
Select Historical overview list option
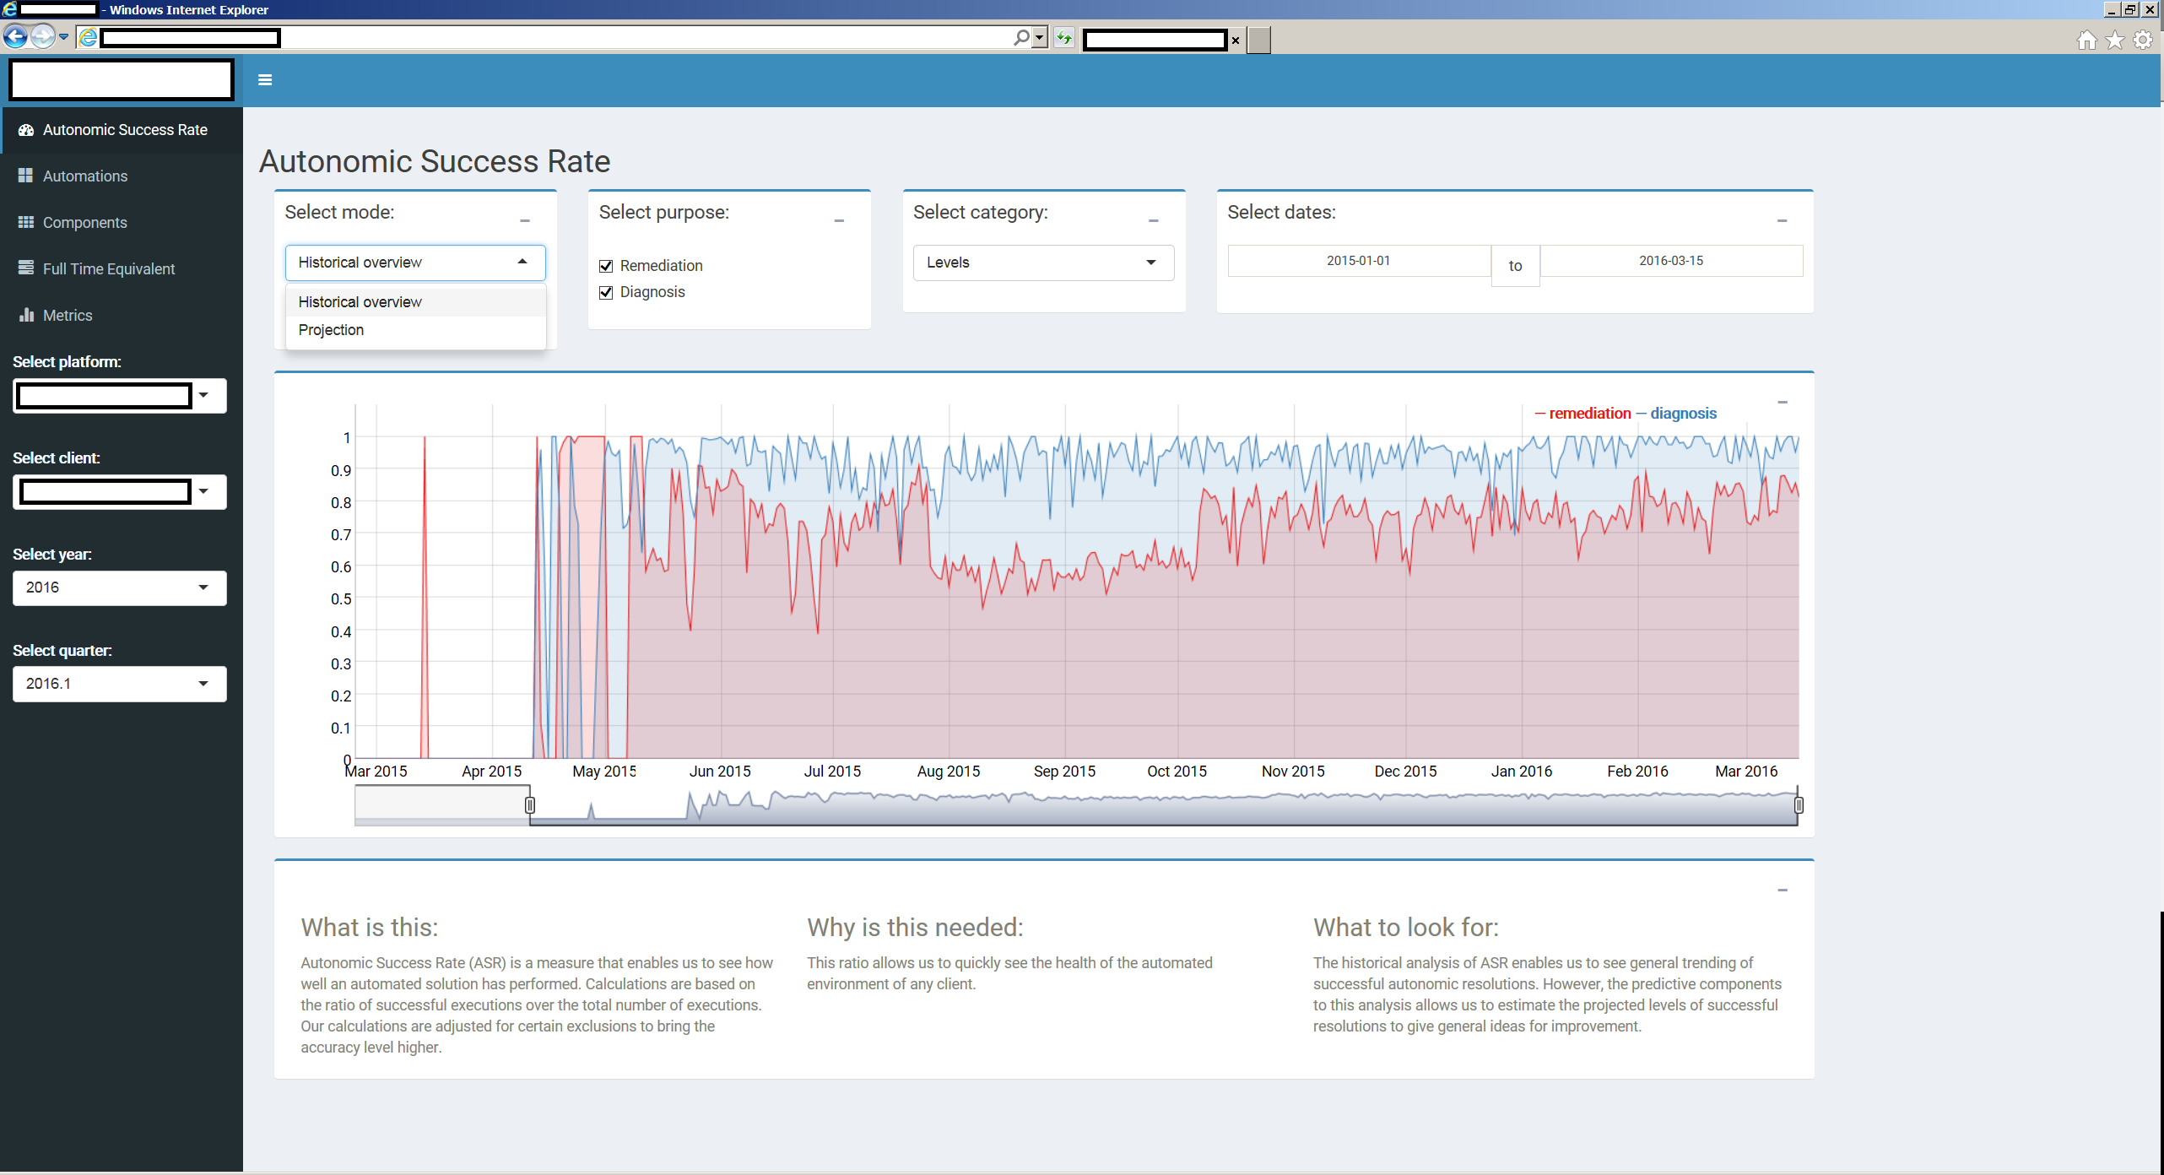coord(360,302)
